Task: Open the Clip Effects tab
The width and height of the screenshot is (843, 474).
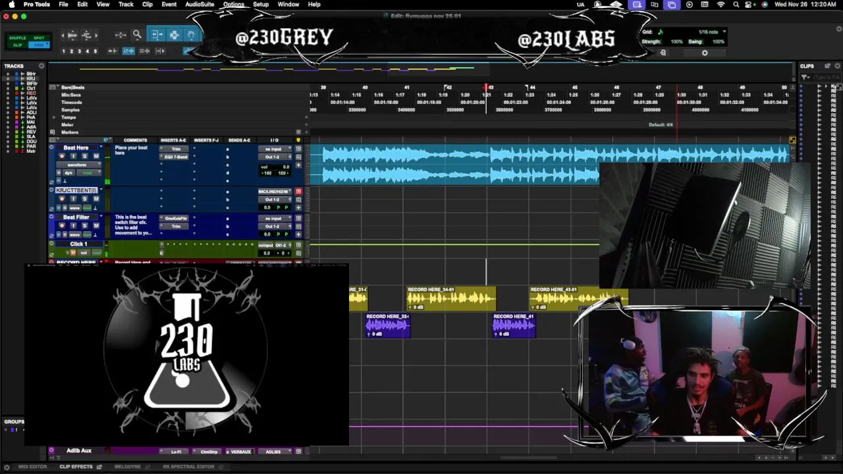Action: coord(76,467)
